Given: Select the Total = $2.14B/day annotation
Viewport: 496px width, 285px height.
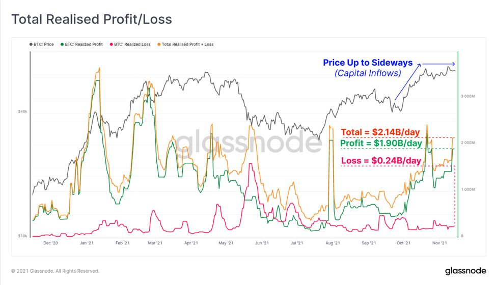Looking at the screenshot, I should pyautogui.click(x=380, y=132).
